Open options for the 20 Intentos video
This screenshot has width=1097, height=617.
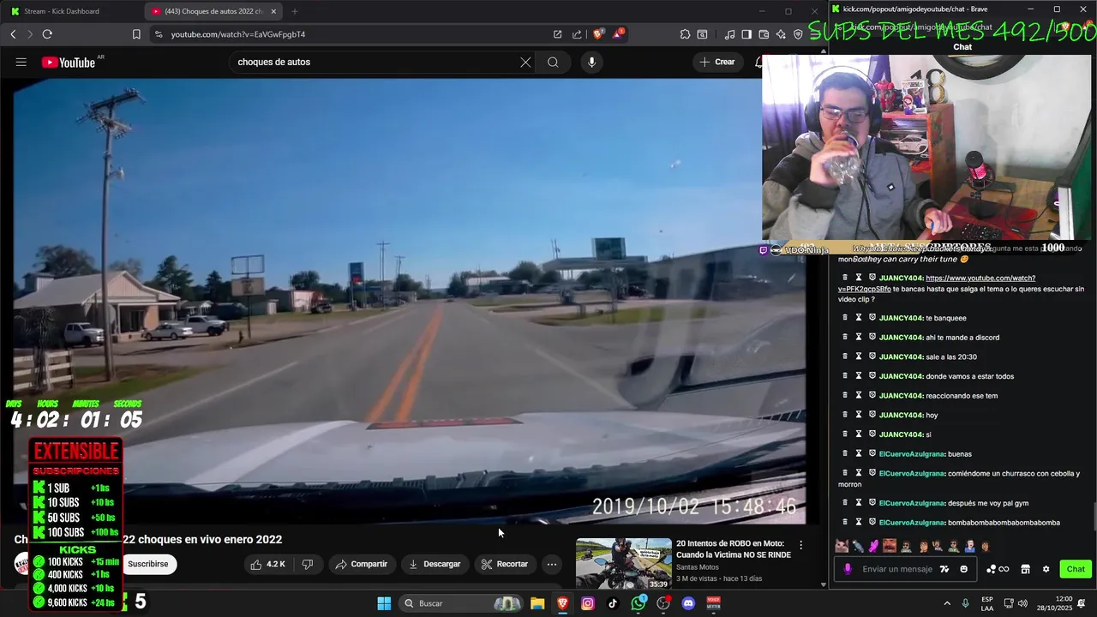point(801,545)
